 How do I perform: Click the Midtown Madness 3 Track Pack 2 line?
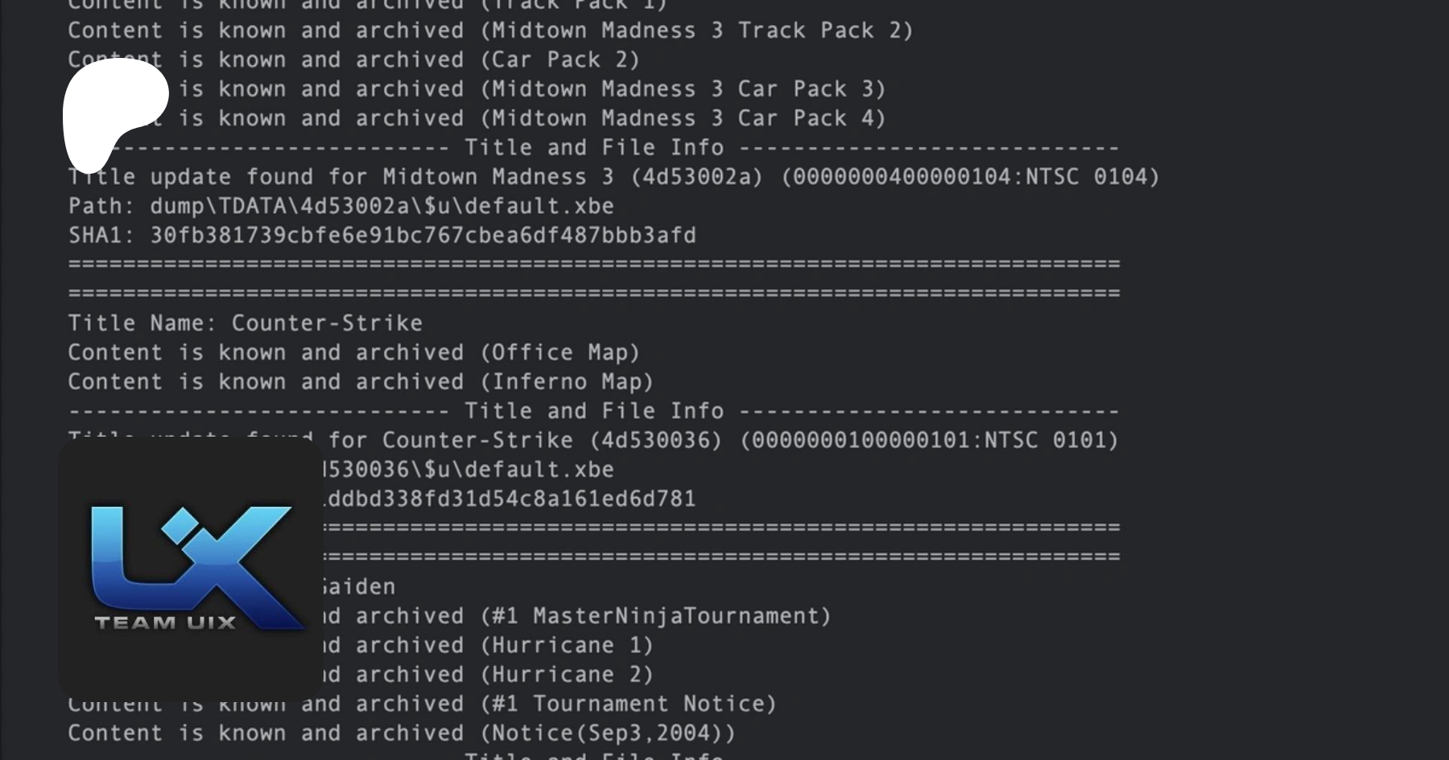pos(490,31)
